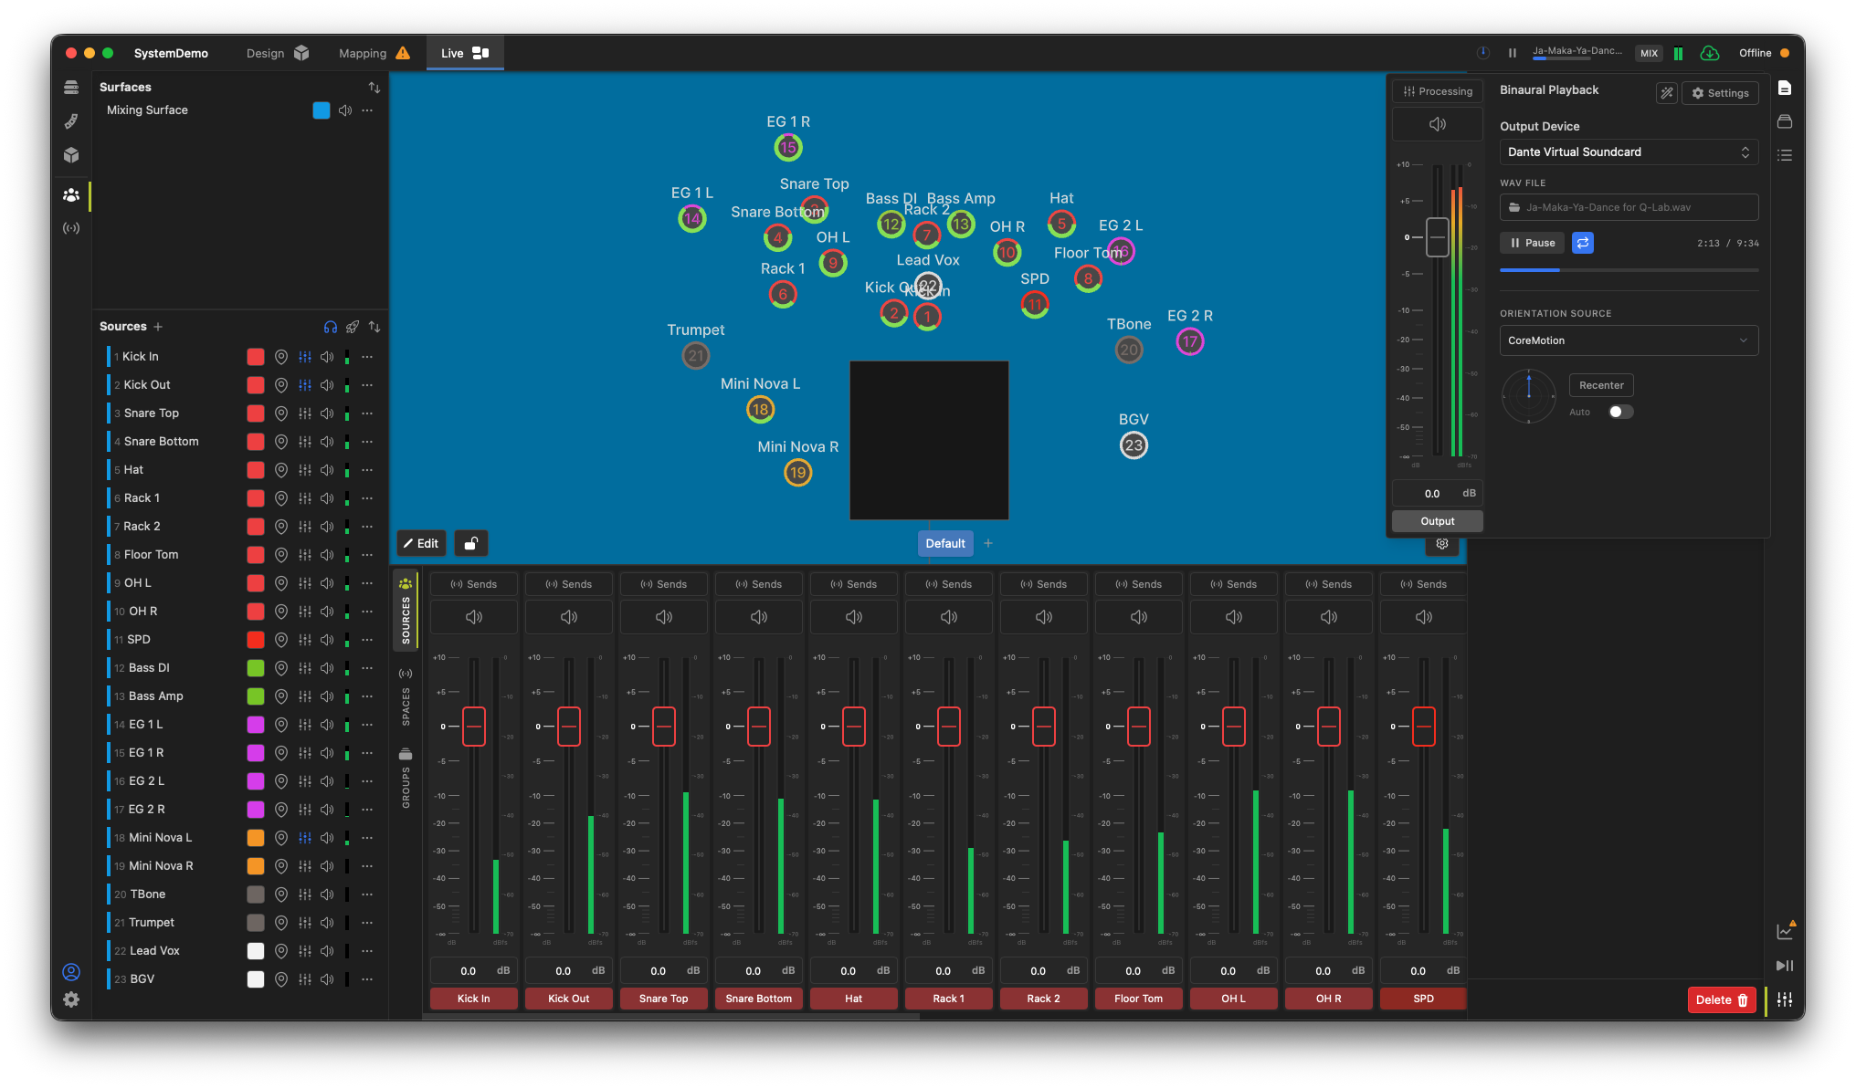
Task: Open Output Device dropdown Dante Virtual Soundcard
Action: click(x=1629, y=152)
